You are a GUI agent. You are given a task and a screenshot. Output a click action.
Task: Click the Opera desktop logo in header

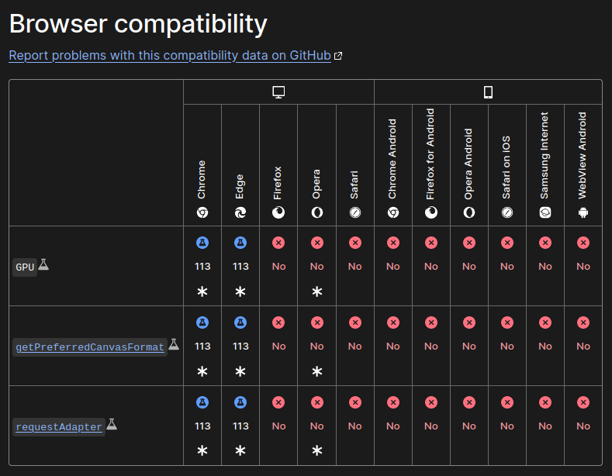click(316, 212)
